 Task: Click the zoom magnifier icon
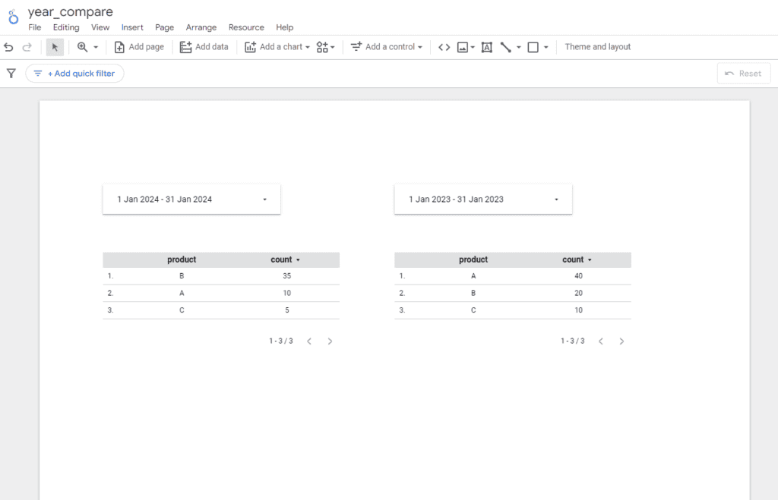tap(83, 47)
